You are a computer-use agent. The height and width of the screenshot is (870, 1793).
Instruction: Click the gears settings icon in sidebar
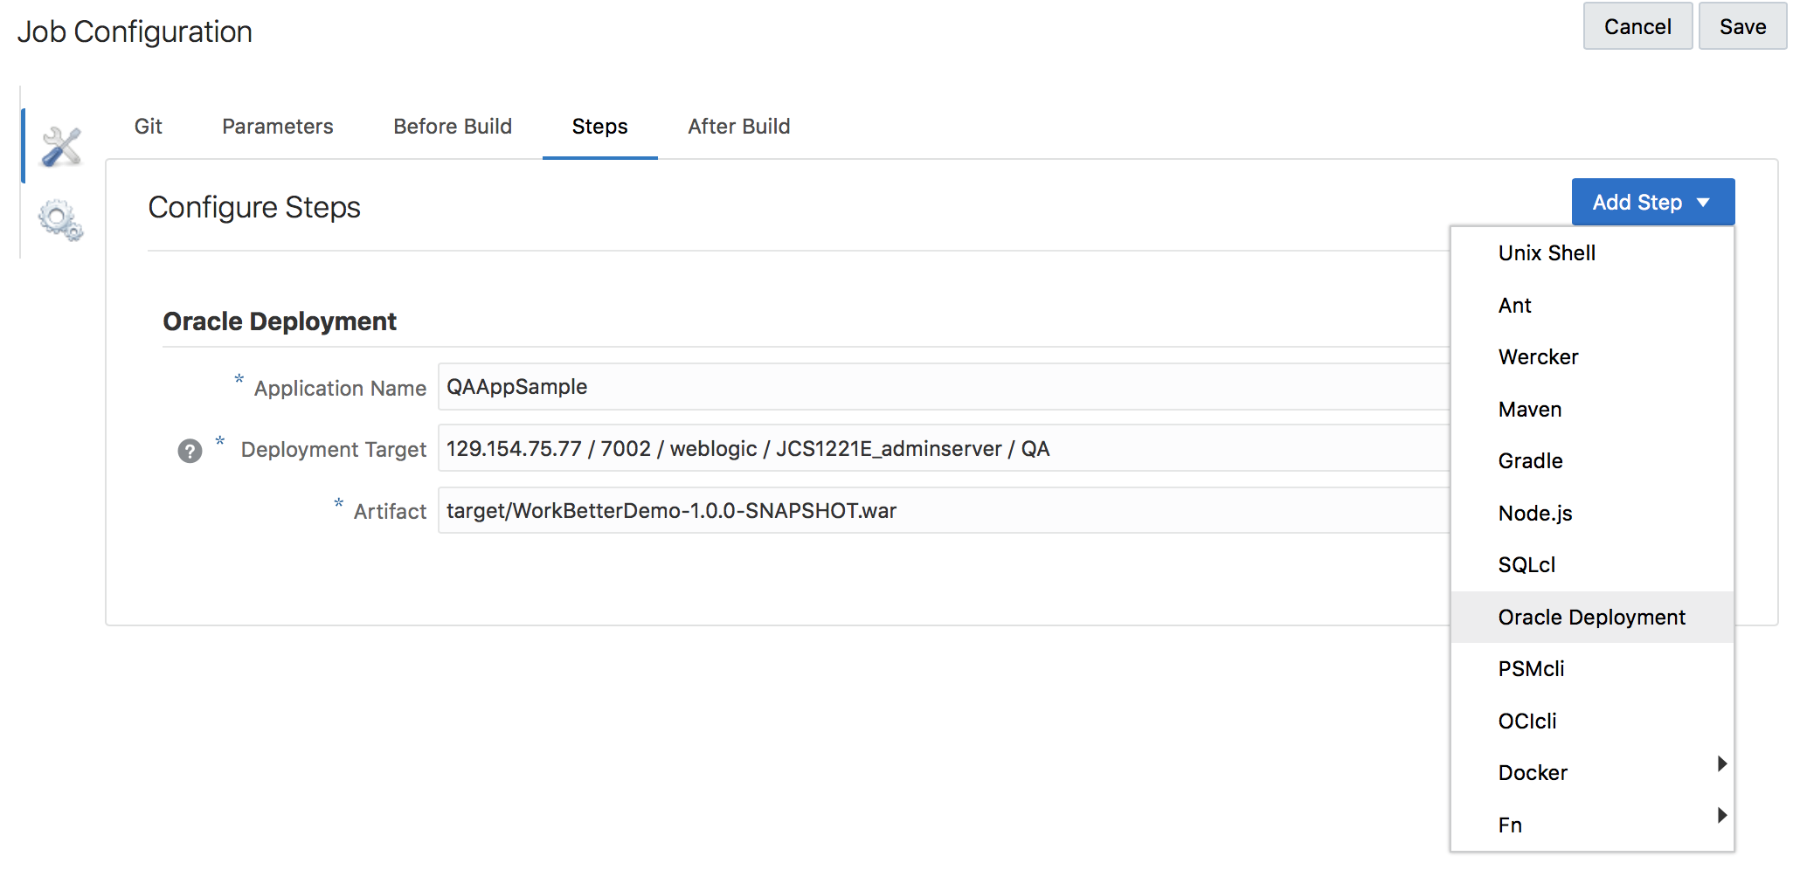click(60, 219)
